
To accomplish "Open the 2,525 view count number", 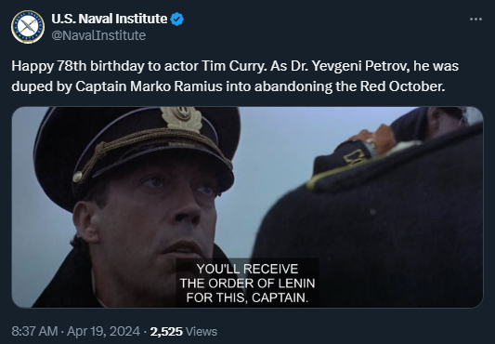I will 166,331.
